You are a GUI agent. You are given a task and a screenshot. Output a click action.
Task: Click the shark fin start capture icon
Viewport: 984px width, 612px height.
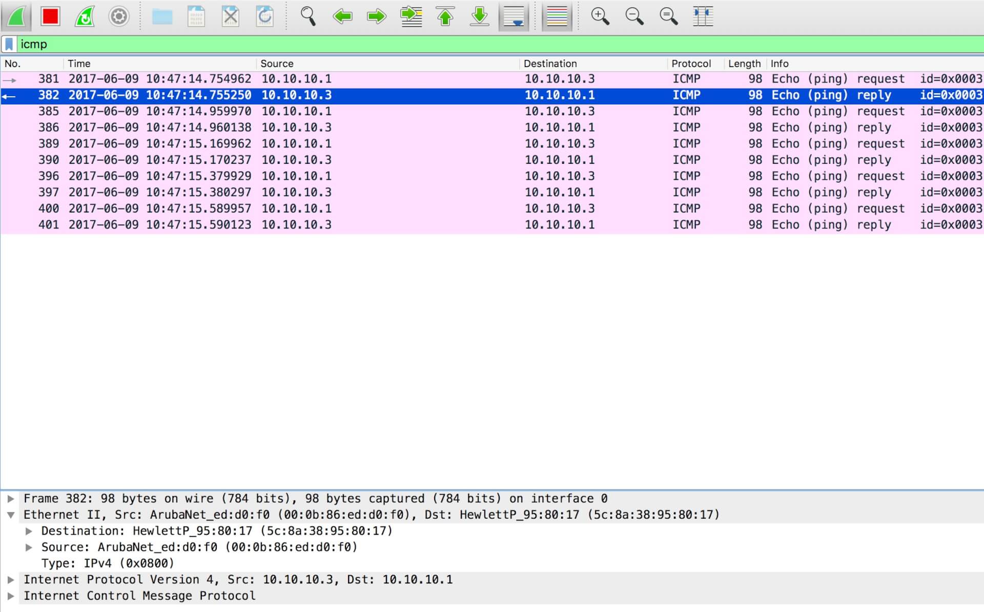coord(16,16)
